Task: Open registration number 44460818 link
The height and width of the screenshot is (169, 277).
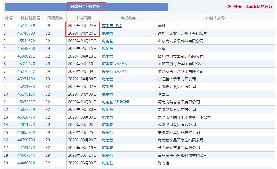Action: coord(26,163)
